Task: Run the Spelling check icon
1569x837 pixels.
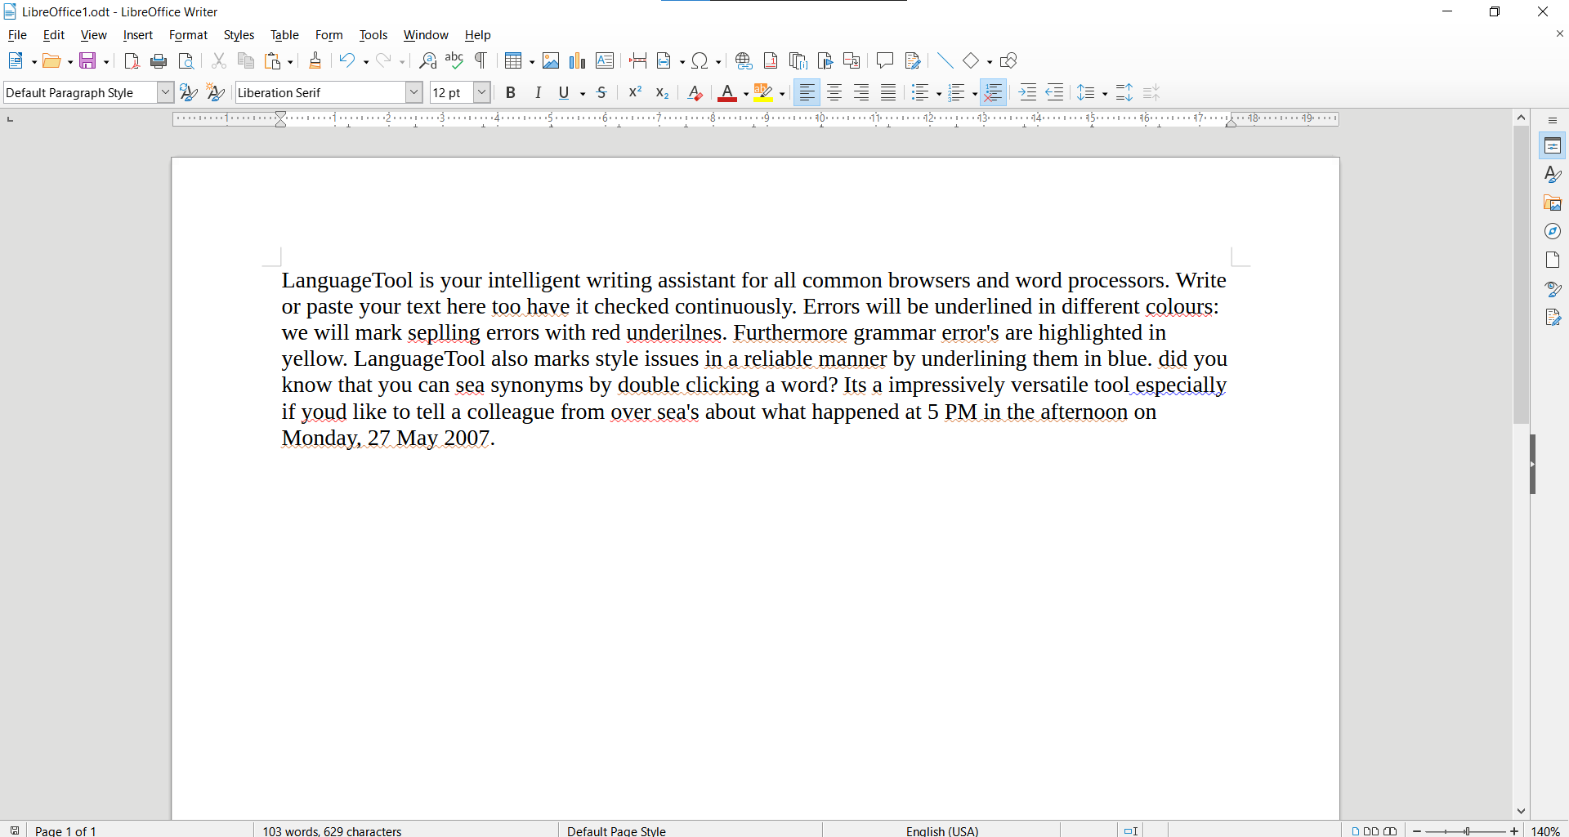Action: pyautogui.click(x=454, y=61)
